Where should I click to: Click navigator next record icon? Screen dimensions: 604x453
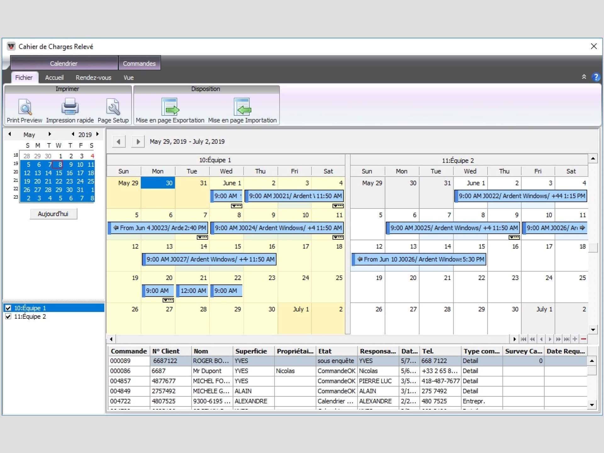(550, 339)
